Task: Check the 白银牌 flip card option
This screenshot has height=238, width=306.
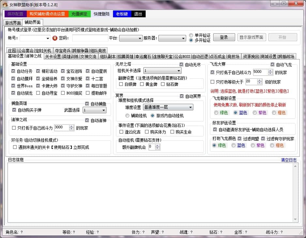Action: (x=121, y=84)
